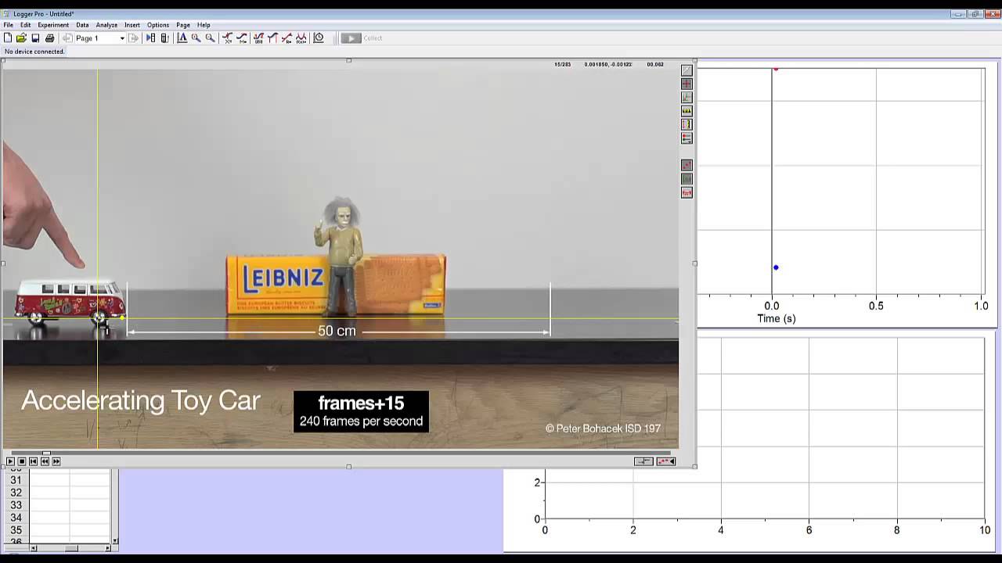Click the 1.0 axis label on top graph
Image resolution: width=1002 pixels, height=563 pixels.
(x=981, y=306)
